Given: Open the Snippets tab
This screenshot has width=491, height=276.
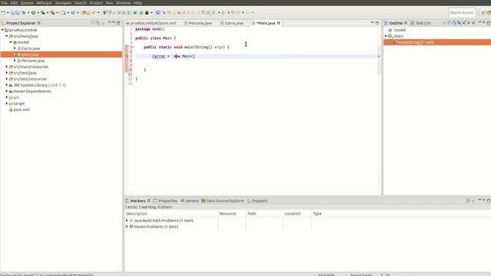Looking at the screenshot, I should click(258, 201).
